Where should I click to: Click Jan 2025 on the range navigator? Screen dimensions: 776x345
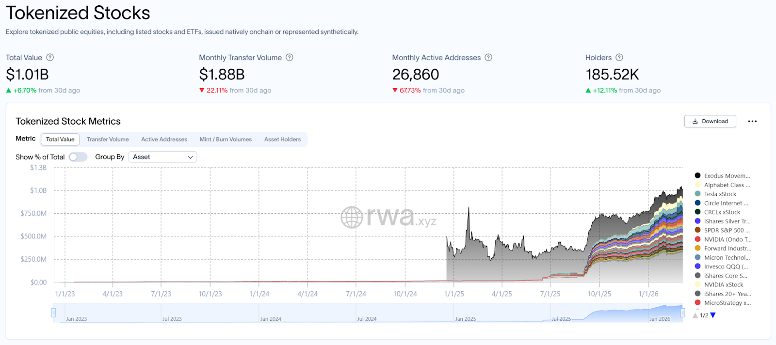(x=466, y=319)
